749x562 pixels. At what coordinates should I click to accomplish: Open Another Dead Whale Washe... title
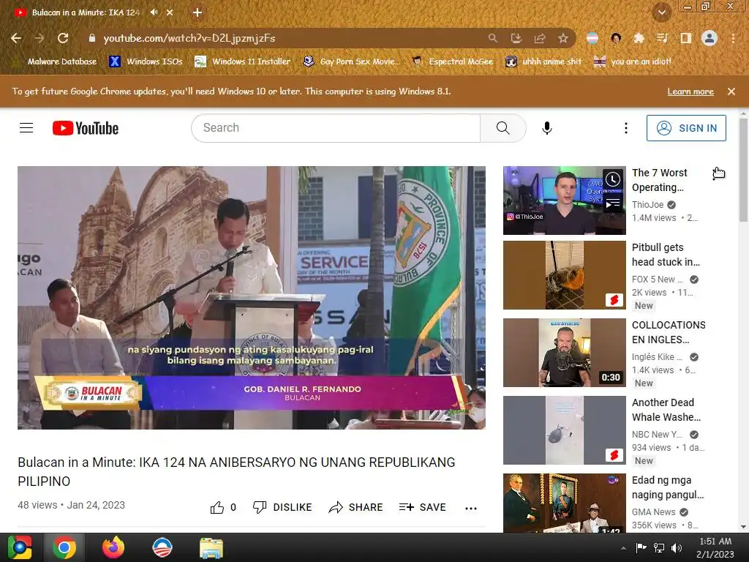[x=666, y=410]
